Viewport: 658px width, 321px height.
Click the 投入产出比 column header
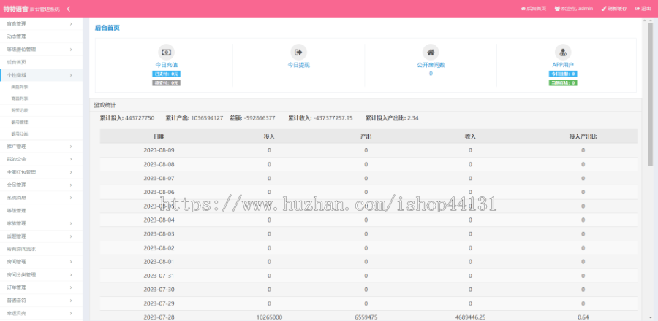coord(583,137)
